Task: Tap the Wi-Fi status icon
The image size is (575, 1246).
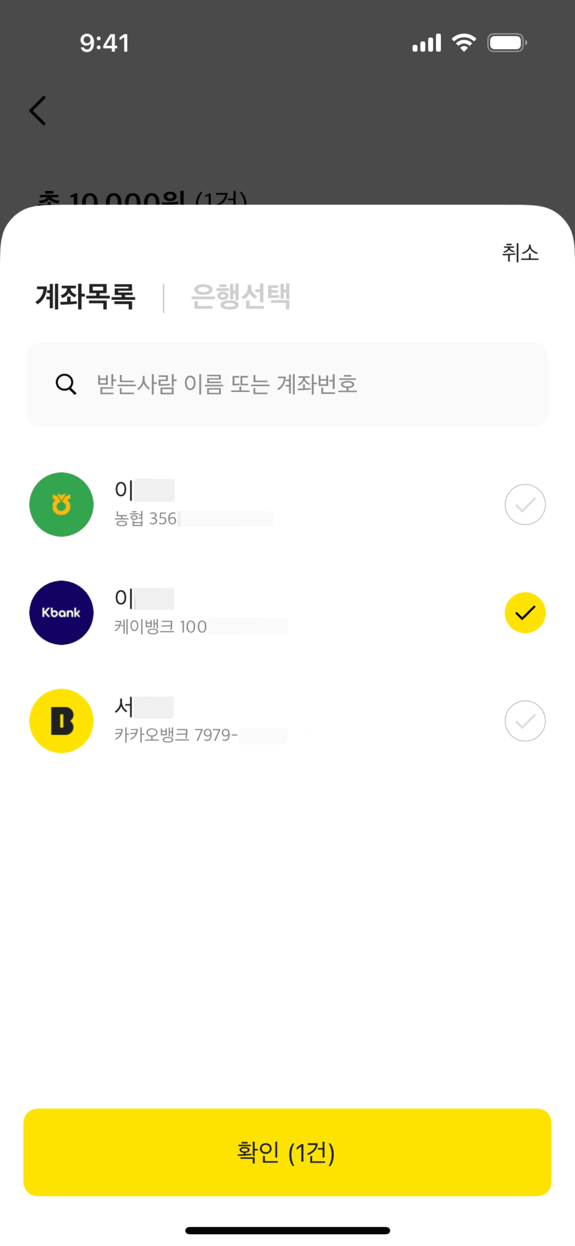Action: [x=464, y=43]
